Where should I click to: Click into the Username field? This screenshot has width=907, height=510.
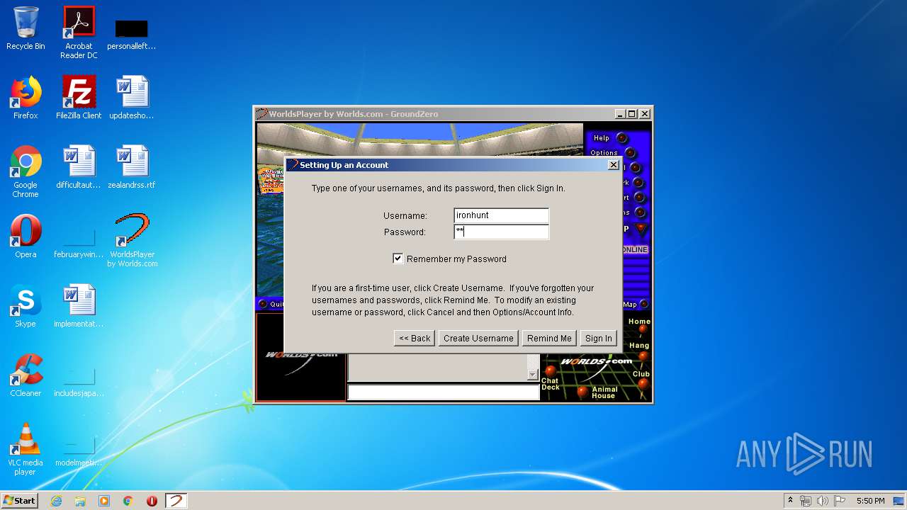(501, 215)
